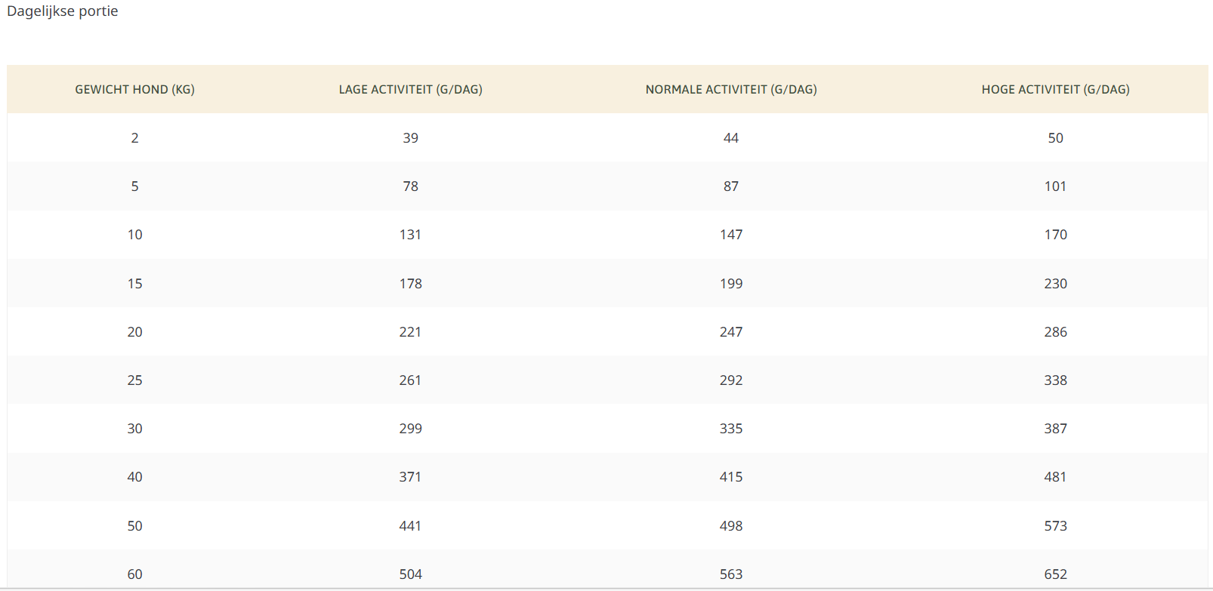Click the high activity value 286
1213x591 pixels.
point(1055,332)
